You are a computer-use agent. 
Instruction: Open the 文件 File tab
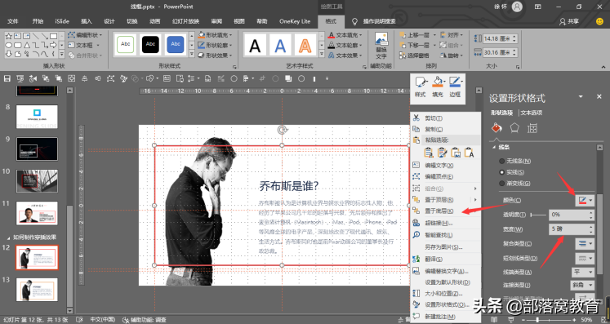[x=13, y=21]
